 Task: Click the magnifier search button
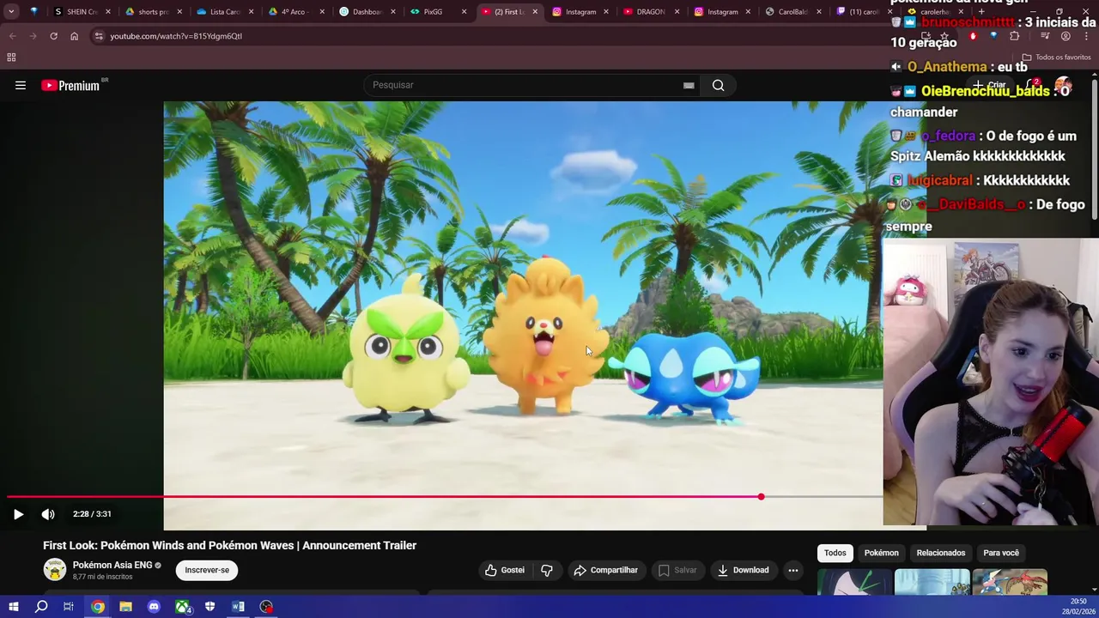tap(719, 85)
